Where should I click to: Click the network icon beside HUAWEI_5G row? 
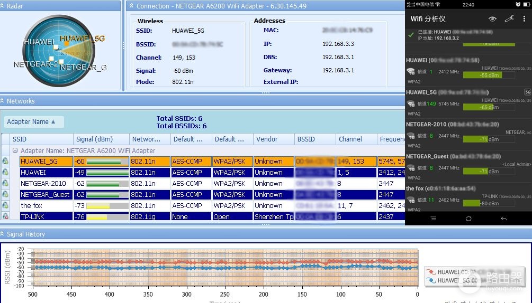5,162
